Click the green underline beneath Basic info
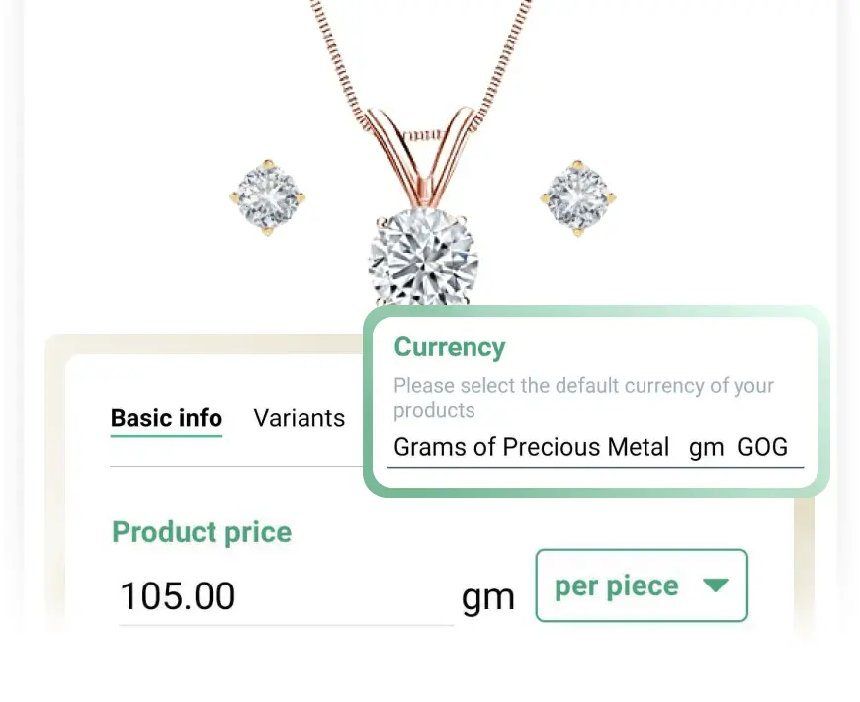860x702 pixels. click(166, 436)
